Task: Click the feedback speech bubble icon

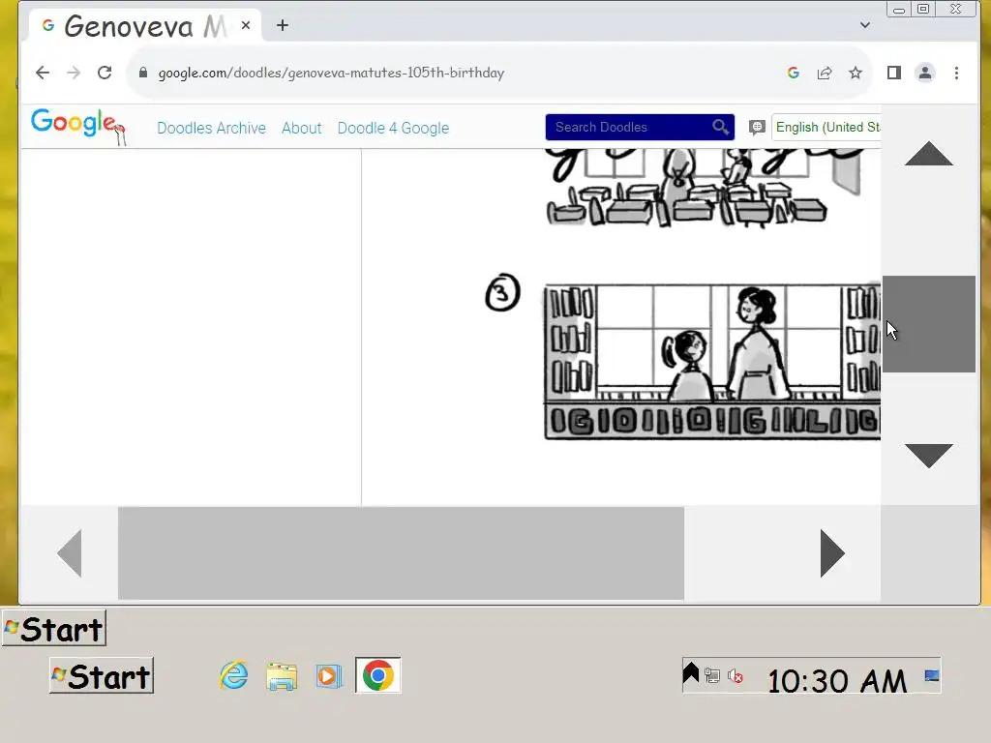Action: click(757, 127)
